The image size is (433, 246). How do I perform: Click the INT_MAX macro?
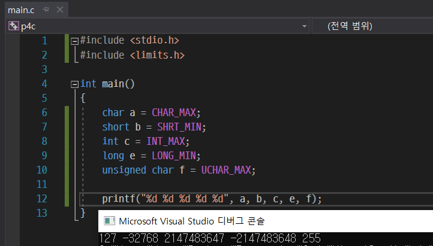(166, 141)
